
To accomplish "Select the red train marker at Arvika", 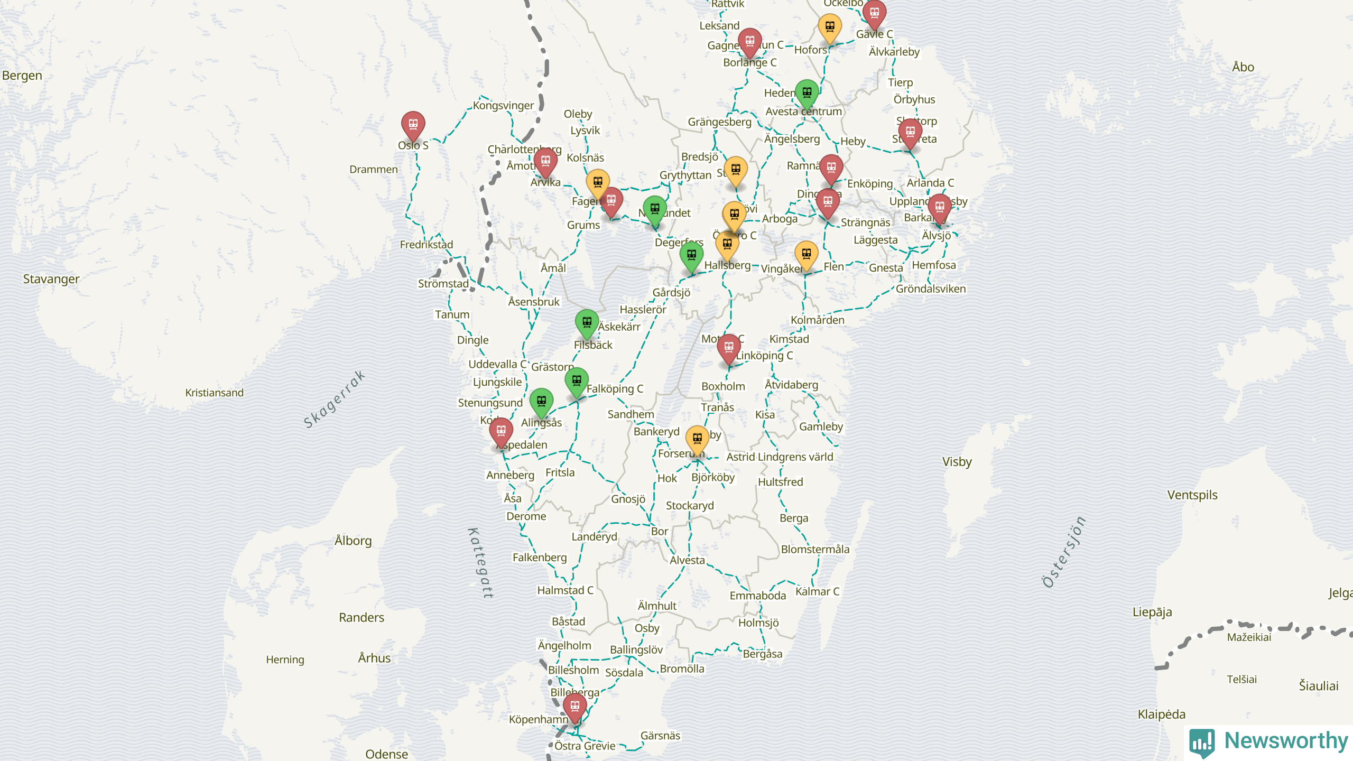I will pyautogui.click(x=545, y=161).
